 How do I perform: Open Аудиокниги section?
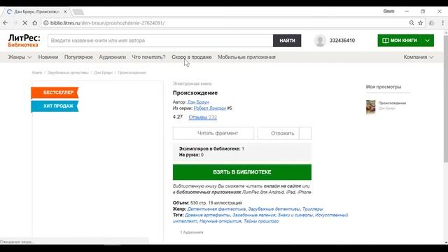click(112, 57)
